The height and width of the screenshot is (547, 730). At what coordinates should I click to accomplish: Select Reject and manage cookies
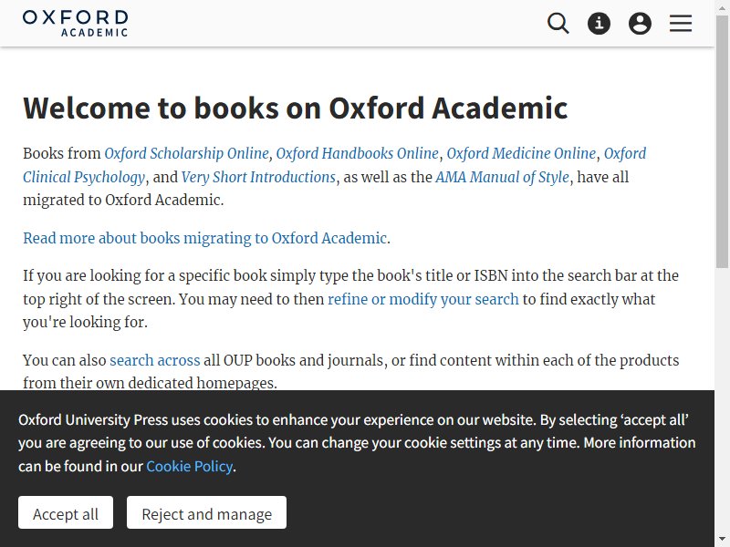point(207,512)
